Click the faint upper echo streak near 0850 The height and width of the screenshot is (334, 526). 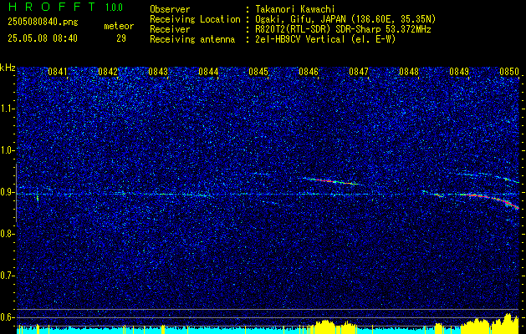point(488,176)
